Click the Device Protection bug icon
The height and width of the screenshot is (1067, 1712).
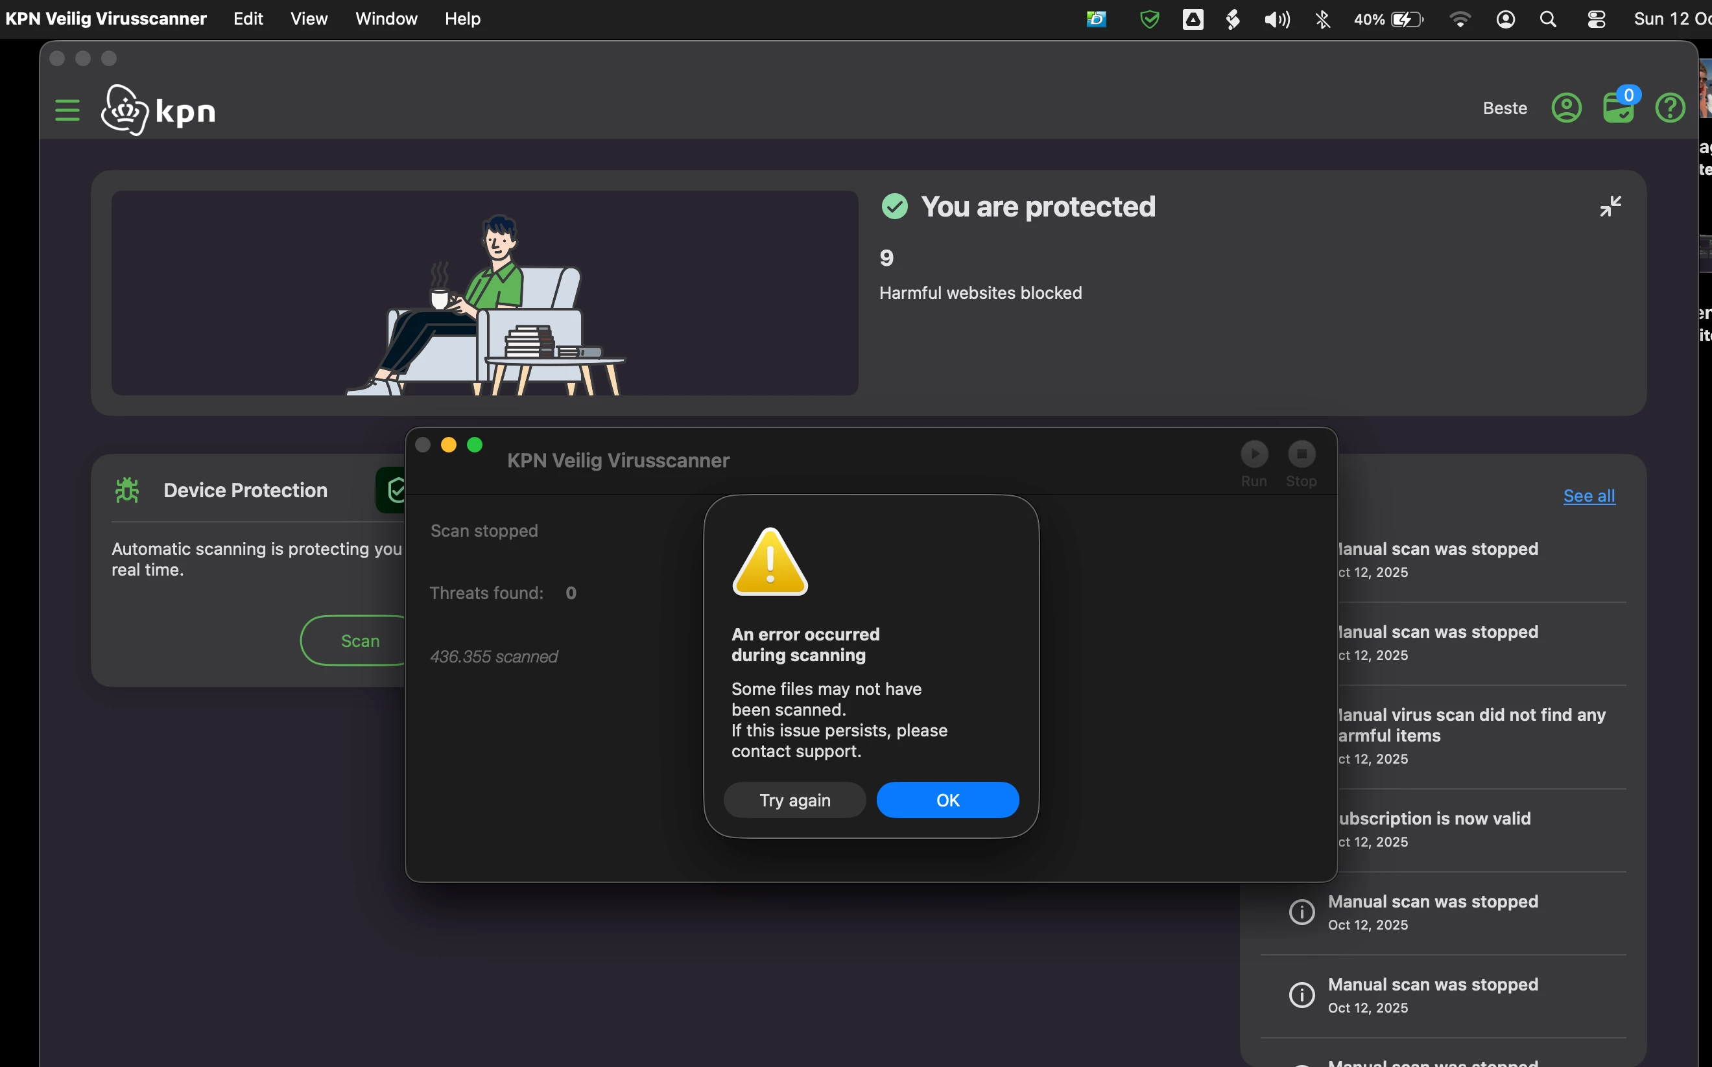tap(127, 490)
